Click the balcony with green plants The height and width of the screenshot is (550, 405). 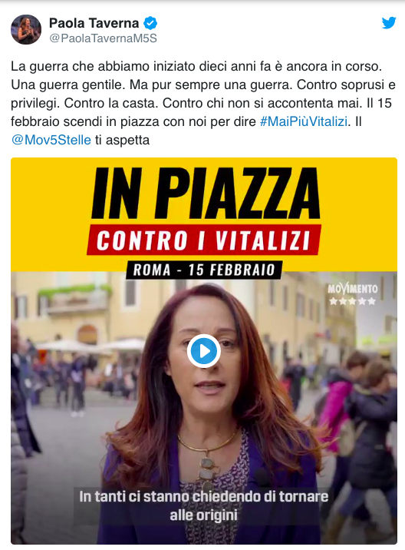[75, 300]
